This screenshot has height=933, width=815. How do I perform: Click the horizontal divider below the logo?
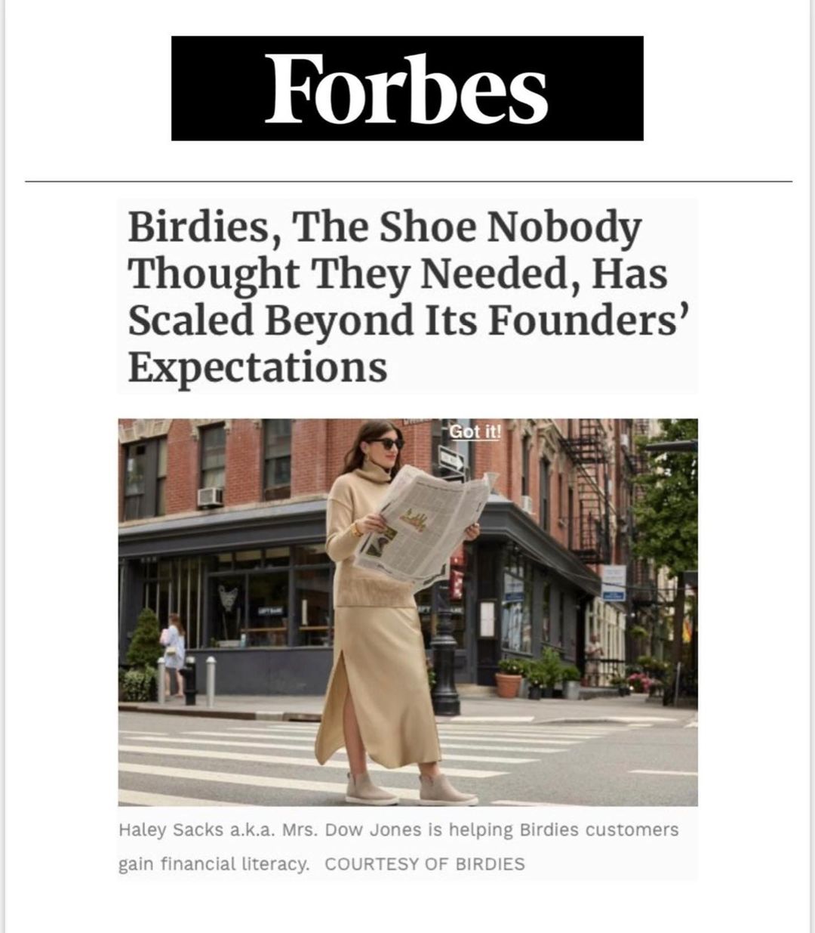[x=407, y=182]
